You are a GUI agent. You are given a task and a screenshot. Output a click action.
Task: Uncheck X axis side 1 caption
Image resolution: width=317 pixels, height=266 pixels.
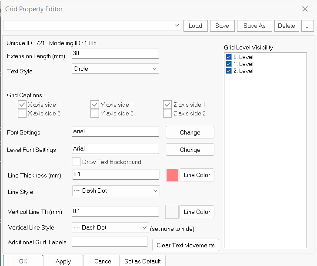click(x=22, y=105)
